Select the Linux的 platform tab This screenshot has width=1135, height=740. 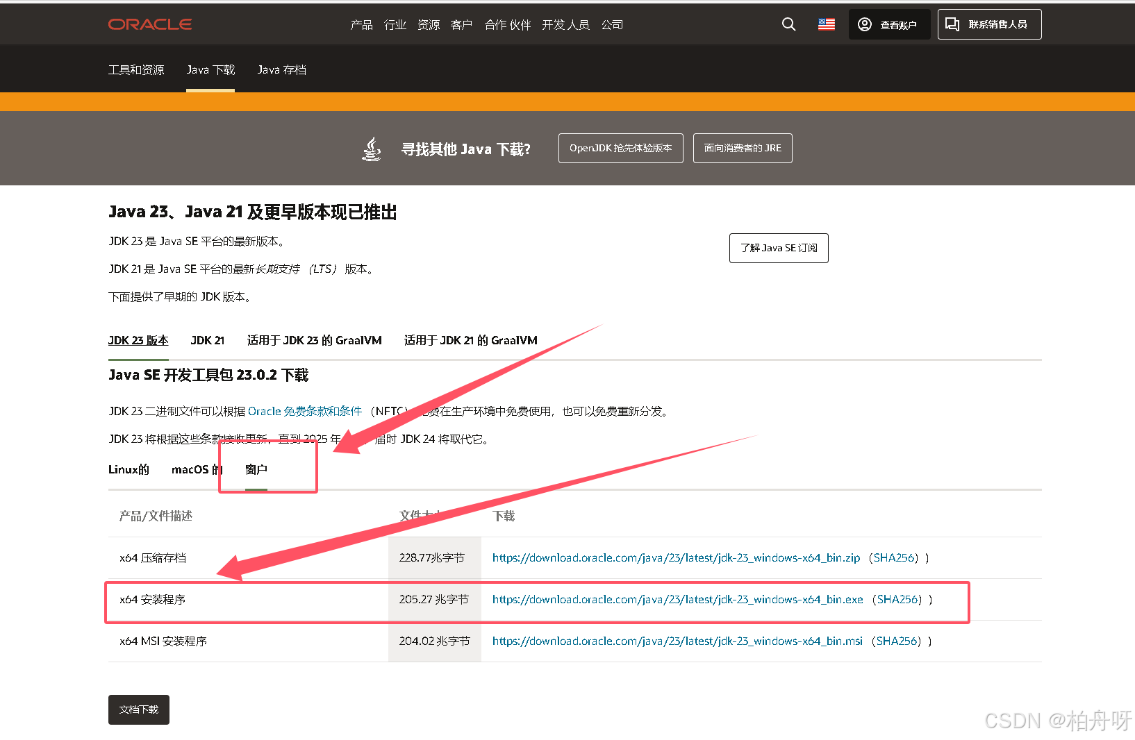click(129, 469)
